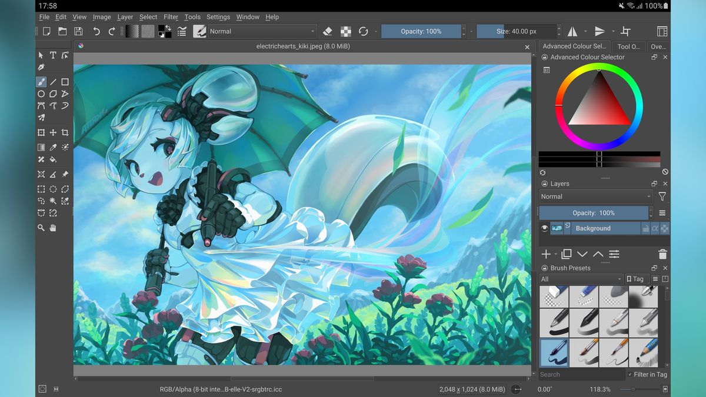Redo the last action

[x=112, y=31]
